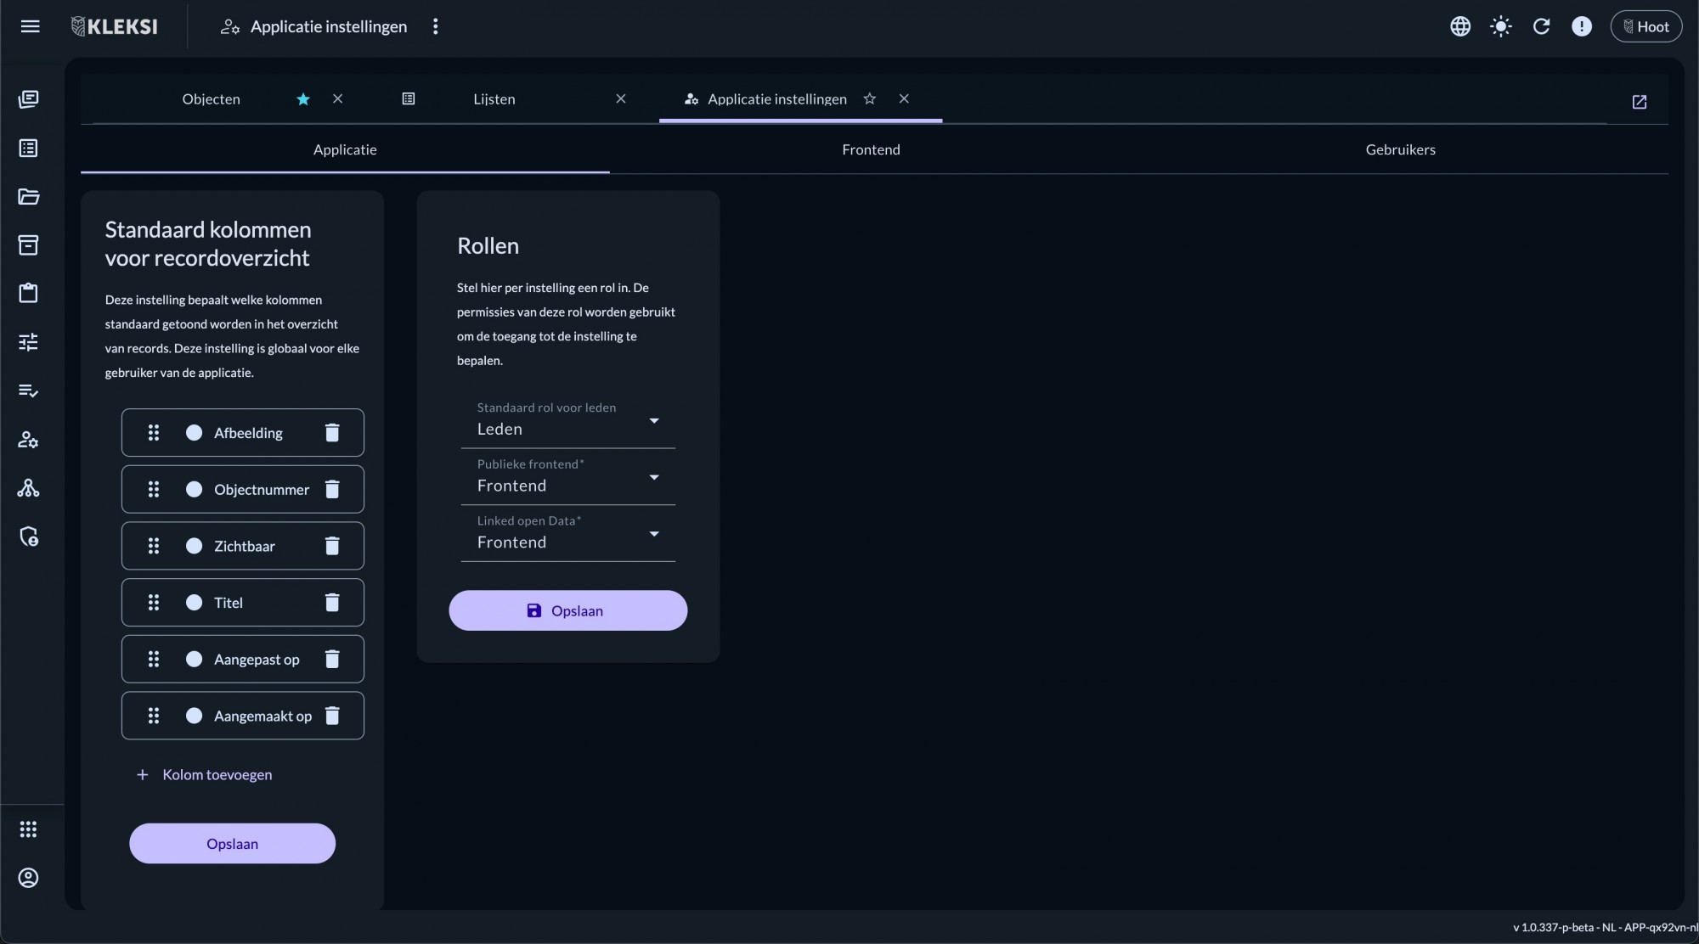Open the alert notifications icon
Viewport: 1699px width, 944px height.
1582,26
